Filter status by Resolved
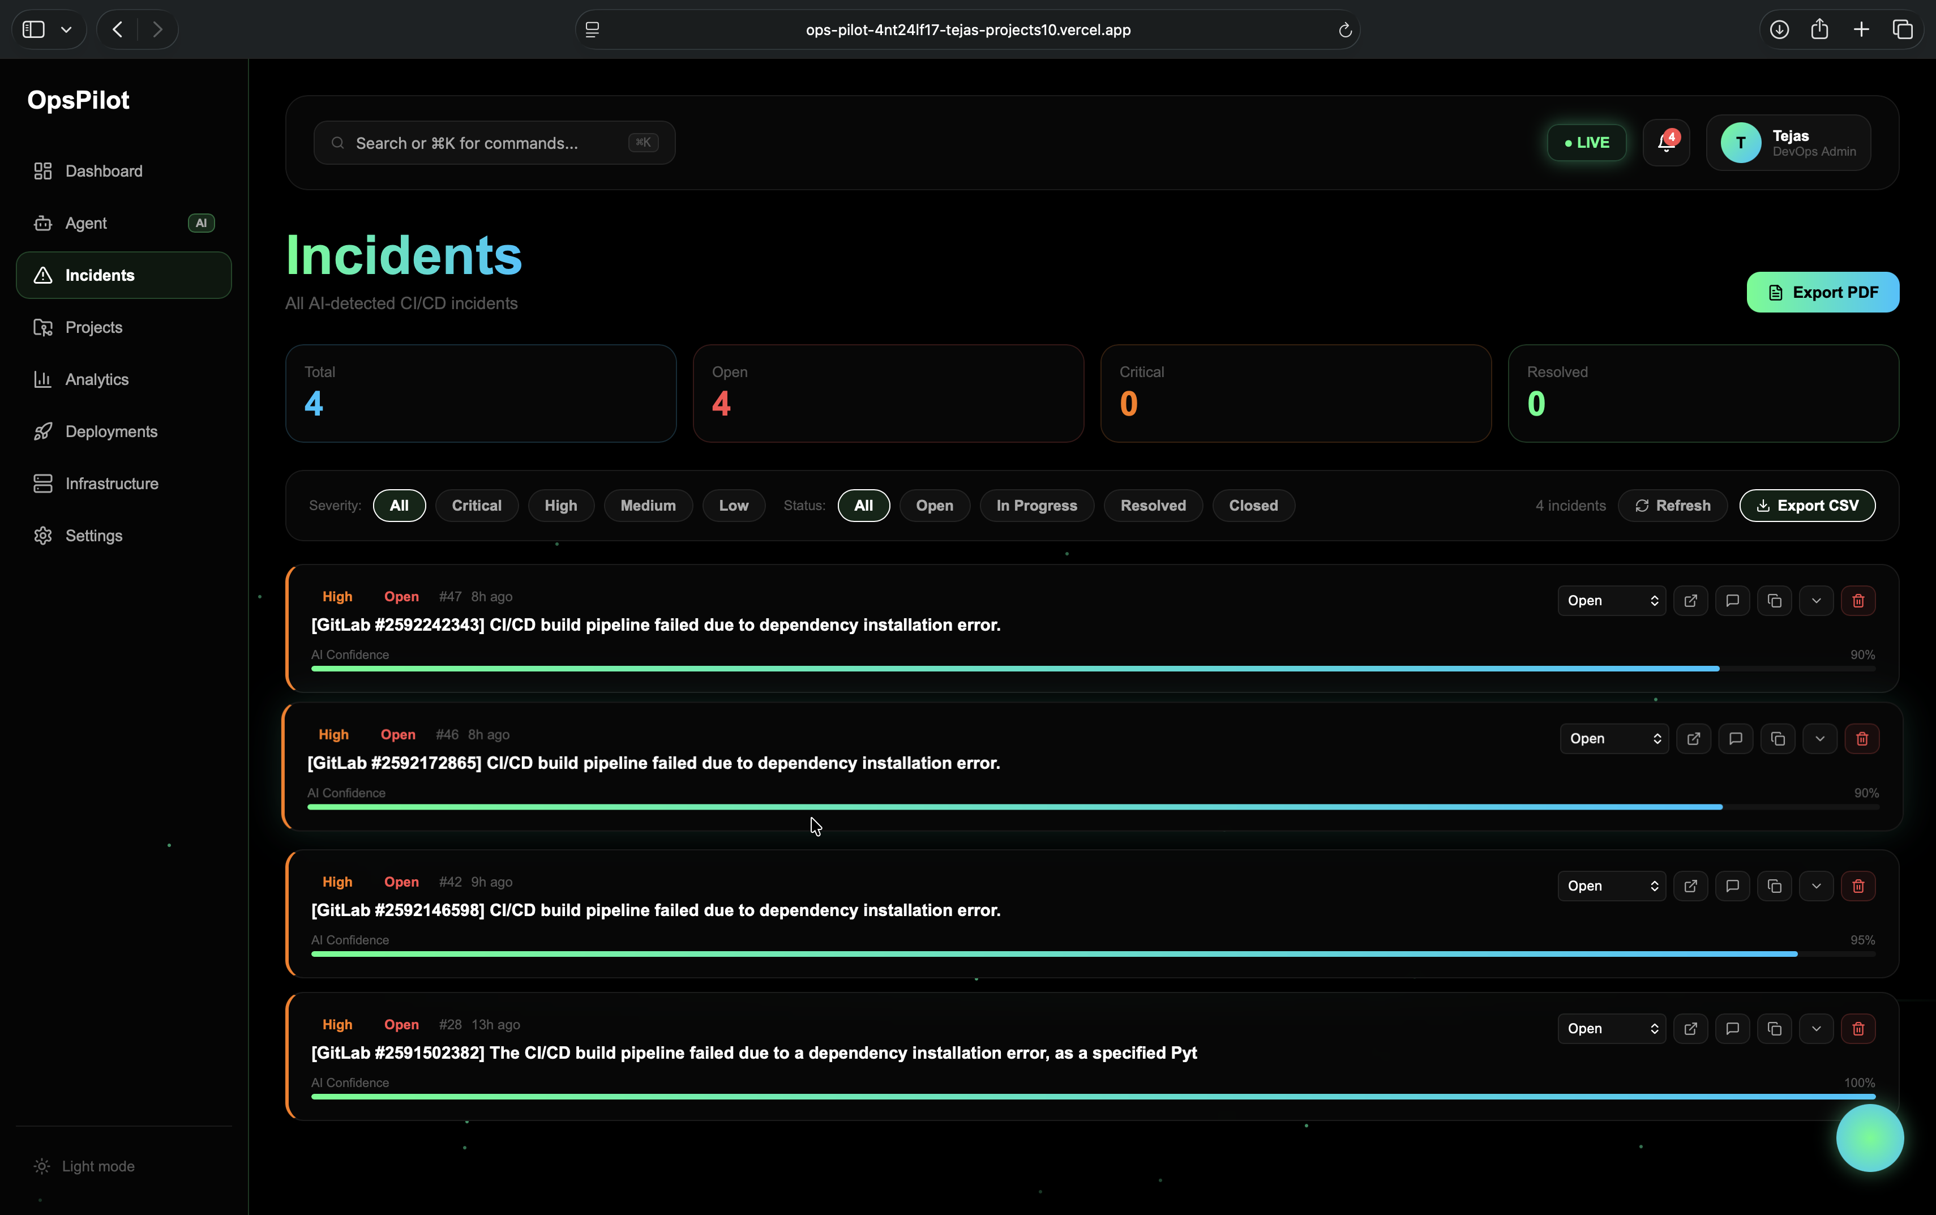1936x1215 pixels. coord(1153,506)
